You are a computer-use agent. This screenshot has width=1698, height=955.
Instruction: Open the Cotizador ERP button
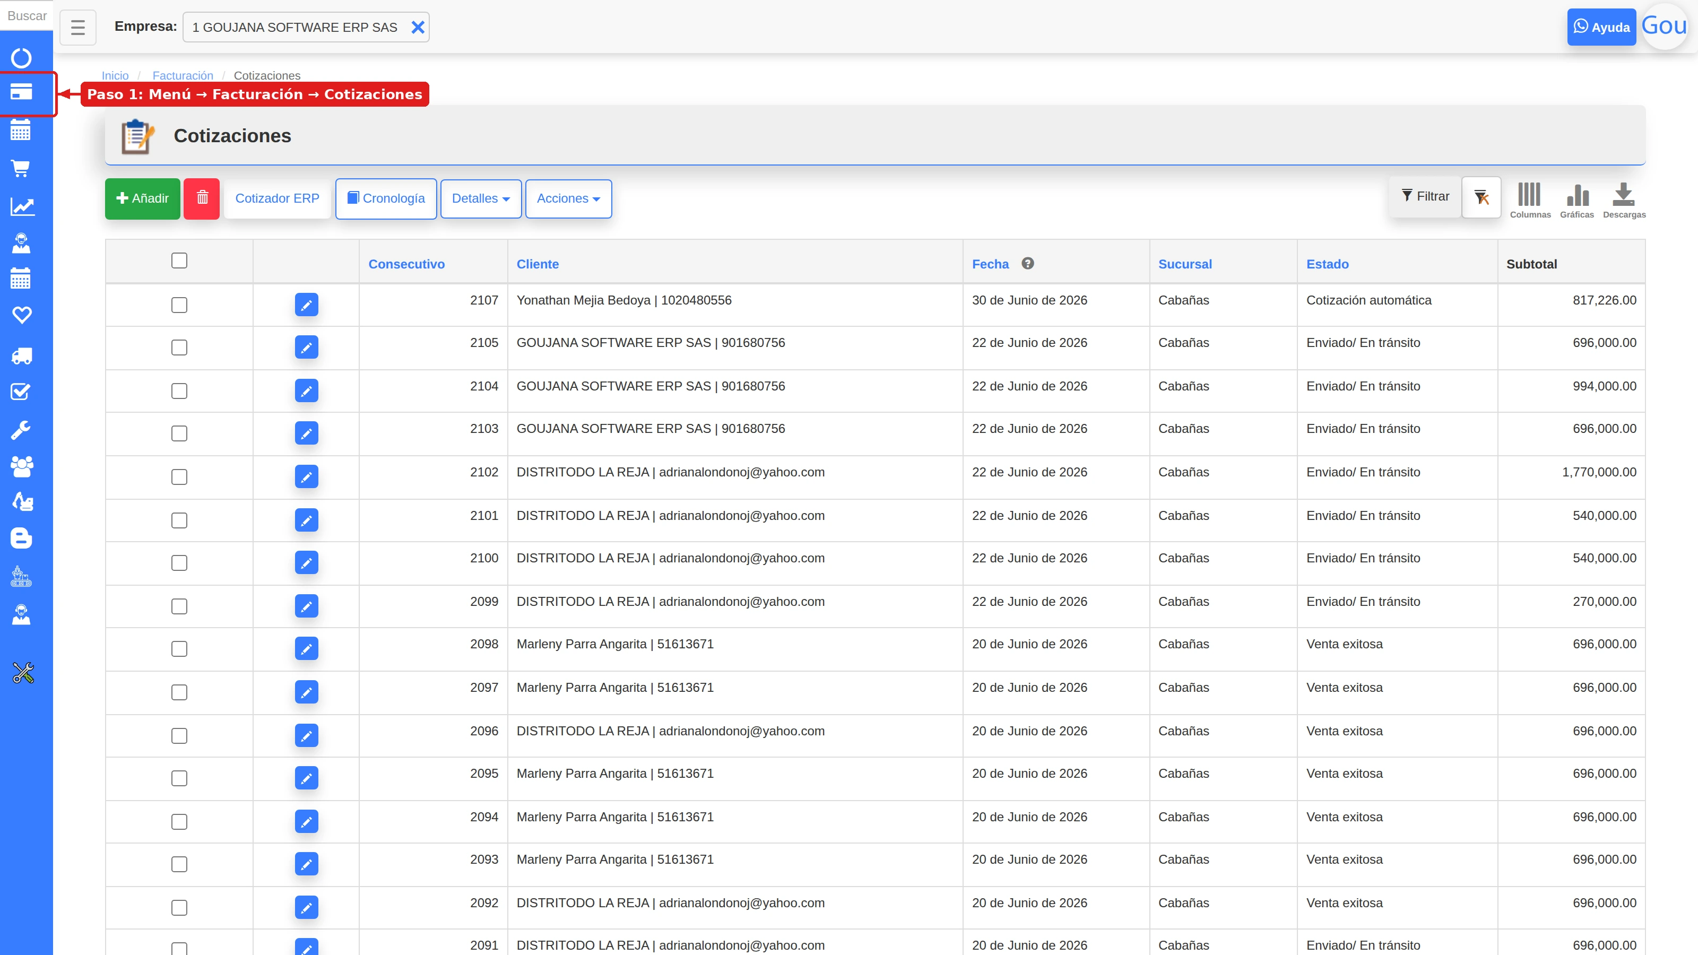click(277, 198)
